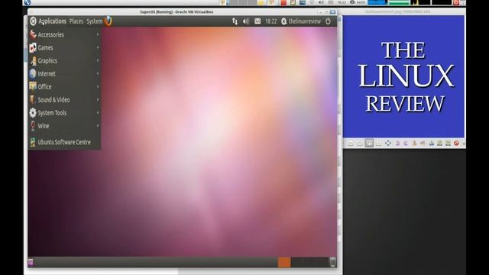The image size is (489, 275).
Task: Launch Firefox from the guest top panel
Action: coord(108,21)
